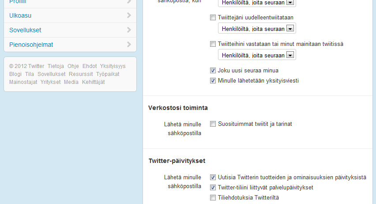Open the Yritykset footer link

tap(51, 82)
